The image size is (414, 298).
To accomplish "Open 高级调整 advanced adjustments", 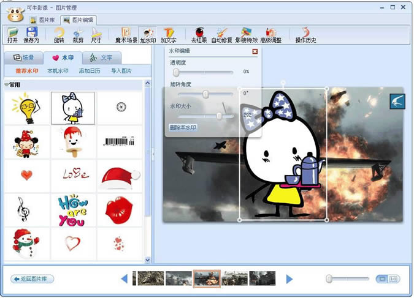I will tap(270, 35).
